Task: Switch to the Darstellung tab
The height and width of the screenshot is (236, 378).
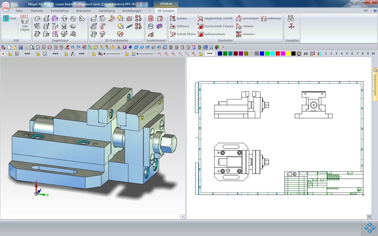Action: click(107, 11)
